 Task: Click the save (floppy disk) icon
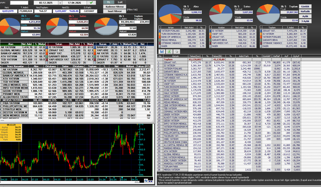(162, 51)
